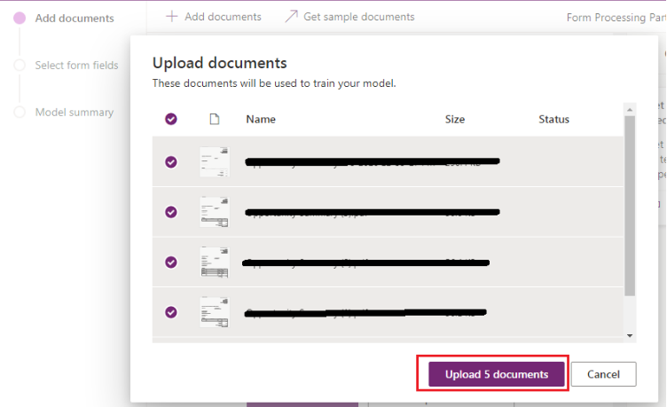Open the first document thumbnail preview
The width and height of the screenshot is (667, 407).
click(215, 161)
